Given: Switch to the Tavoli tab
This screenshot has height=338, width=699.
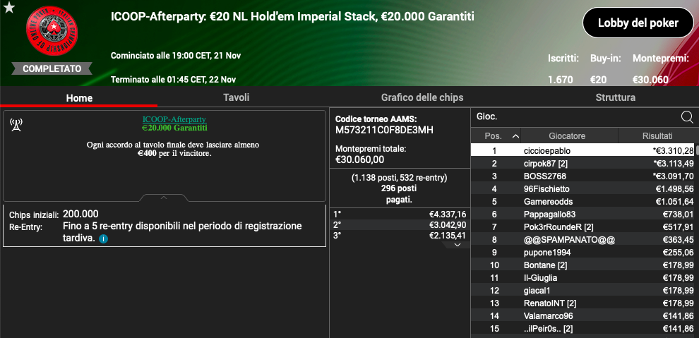Looking at the screenshot, I should pyautogui.click(x=237, y=97).
